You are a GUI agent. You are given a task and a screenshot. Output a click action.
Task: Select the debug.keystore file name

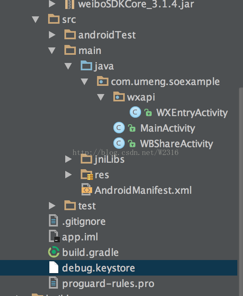click(x=98, y=268)
